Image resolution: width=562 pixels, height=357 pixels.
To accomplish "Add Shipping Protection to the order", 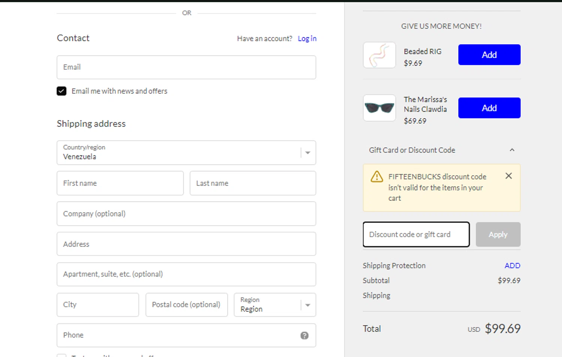I will 512,266.
